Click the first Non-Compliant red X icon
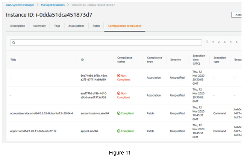244x165 pixels. [x=119, y=76]
